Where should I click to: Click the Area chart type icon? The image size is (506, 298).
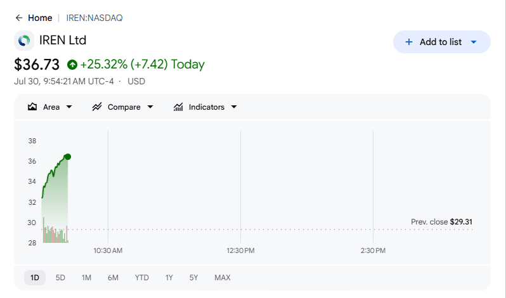pyautogui.click(x=32, y=107)
